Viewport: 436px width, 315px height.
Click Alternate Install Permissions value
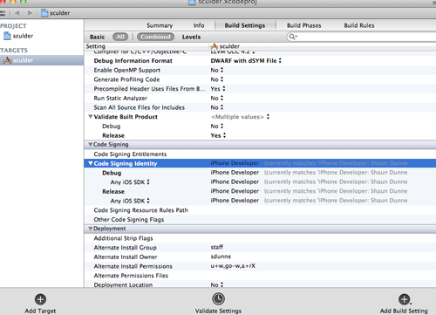point(233,266)
